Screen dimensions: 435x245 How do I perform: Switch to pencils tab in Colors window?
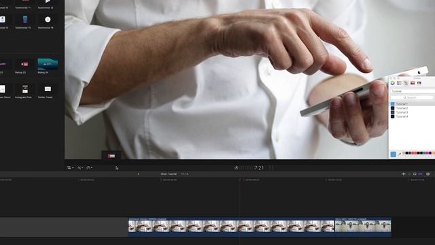419,83
